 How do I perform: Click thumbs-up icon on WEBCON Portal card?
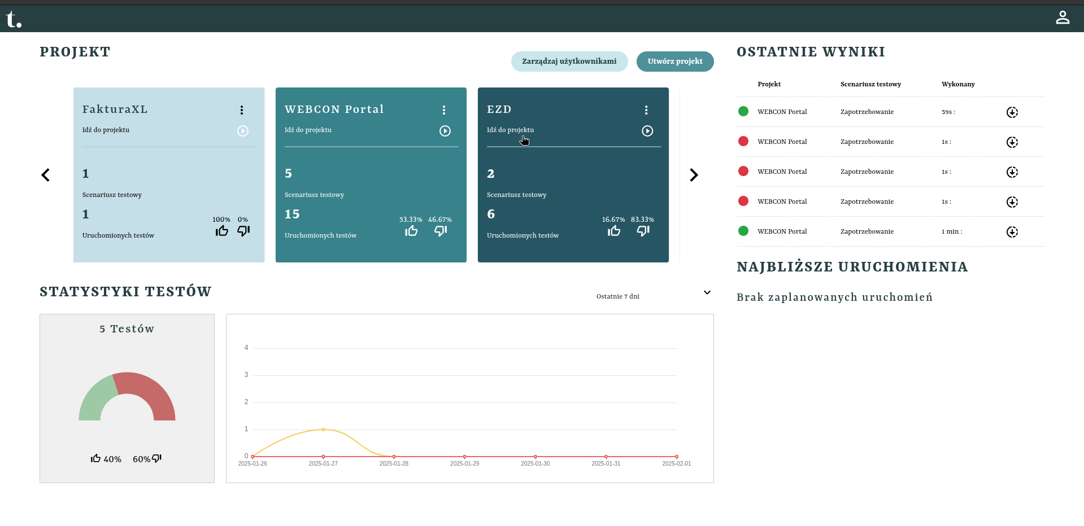pos(411,231)
